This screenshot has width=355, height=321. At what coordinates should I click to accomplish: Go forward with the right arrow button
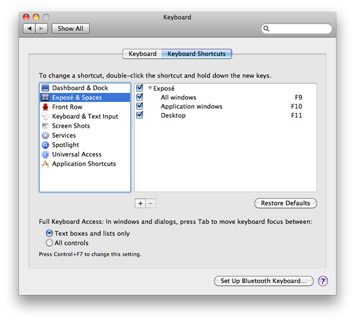tap(41, 28)
